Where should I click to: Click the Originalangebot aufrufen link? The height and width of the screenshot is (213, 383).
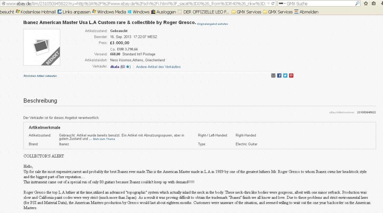[x=213, y=24]
